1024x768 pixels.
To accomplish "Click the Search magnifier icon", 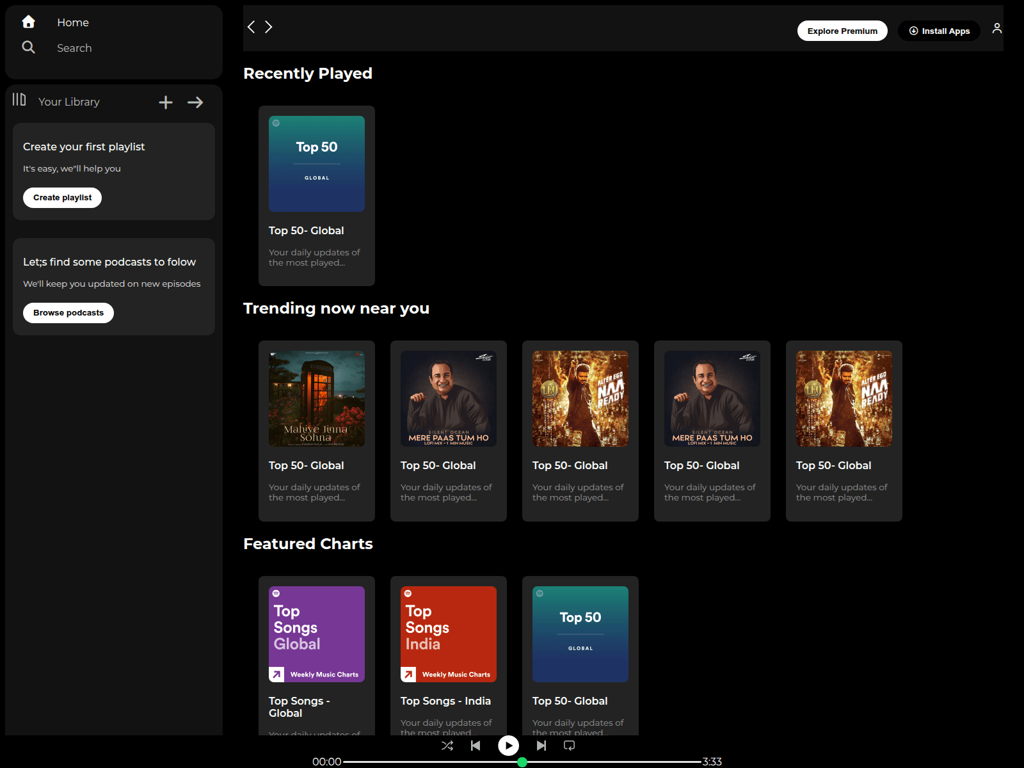I will (x=28, y=47).
